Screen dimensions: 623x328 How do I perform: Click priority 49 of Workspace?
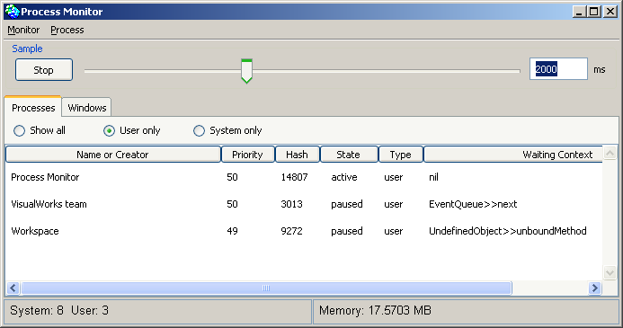233,231
